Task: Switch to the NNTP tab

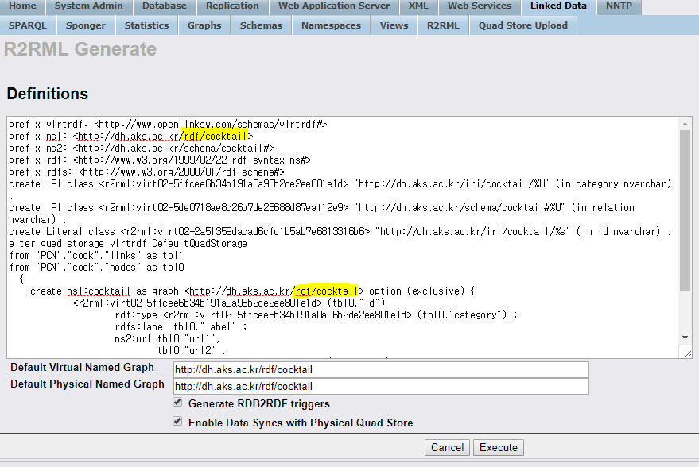Action: [619, 6]
